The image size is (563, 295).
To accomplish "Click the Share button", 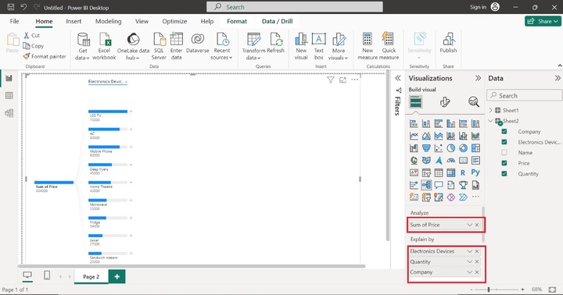I will [x=543, y=21].
